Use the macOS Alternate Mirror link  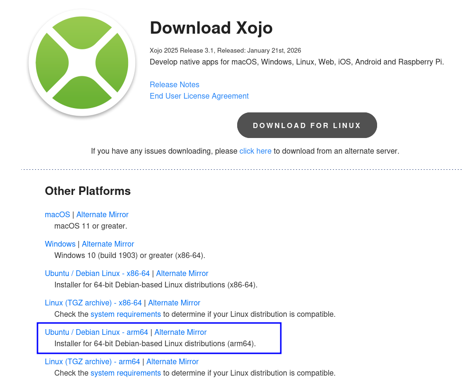[102, 214]
